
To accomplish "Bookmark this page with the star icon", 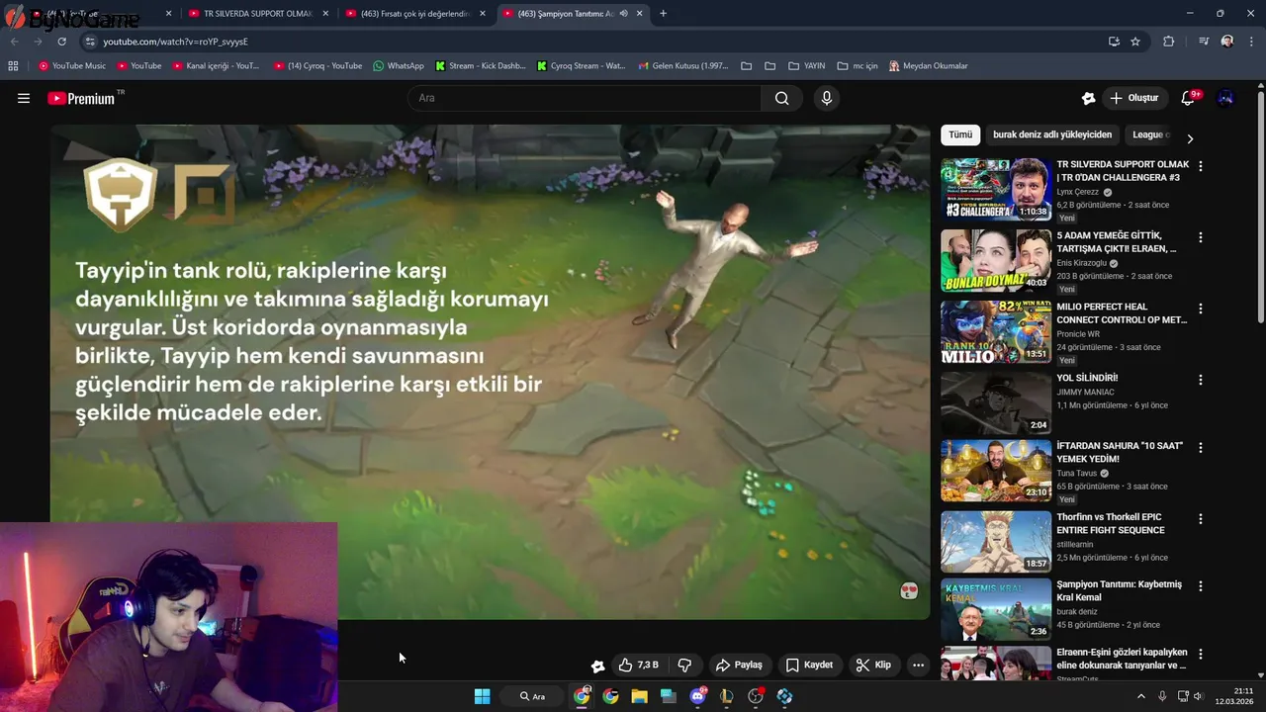I will click(x=1135, y=42).
